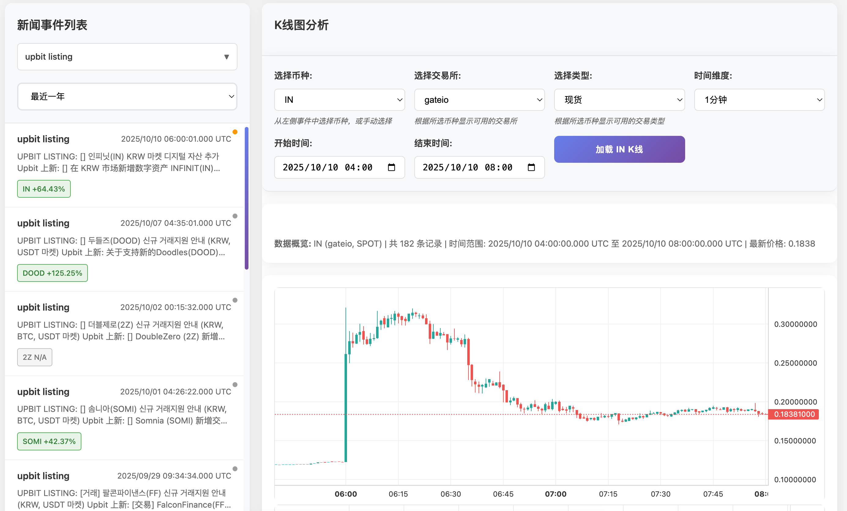Click the SOMI +42.37% badge
The width and height of the screenshot is (847, 511).
[49, 441]
